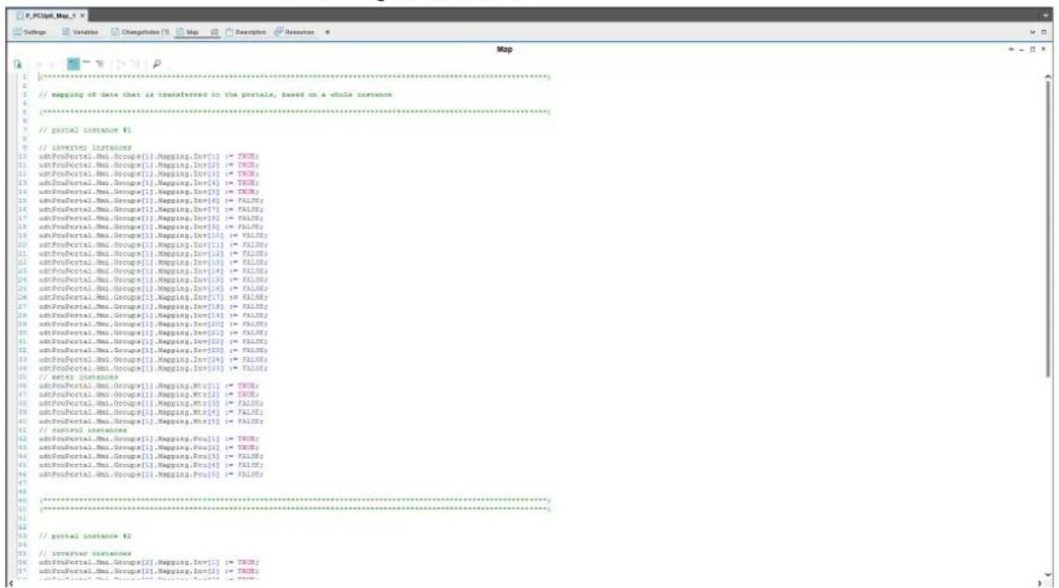The height and width of the screenshot is (588, 1059).
Task: Click the Settings tab icon
Action: tap(17, 32)
